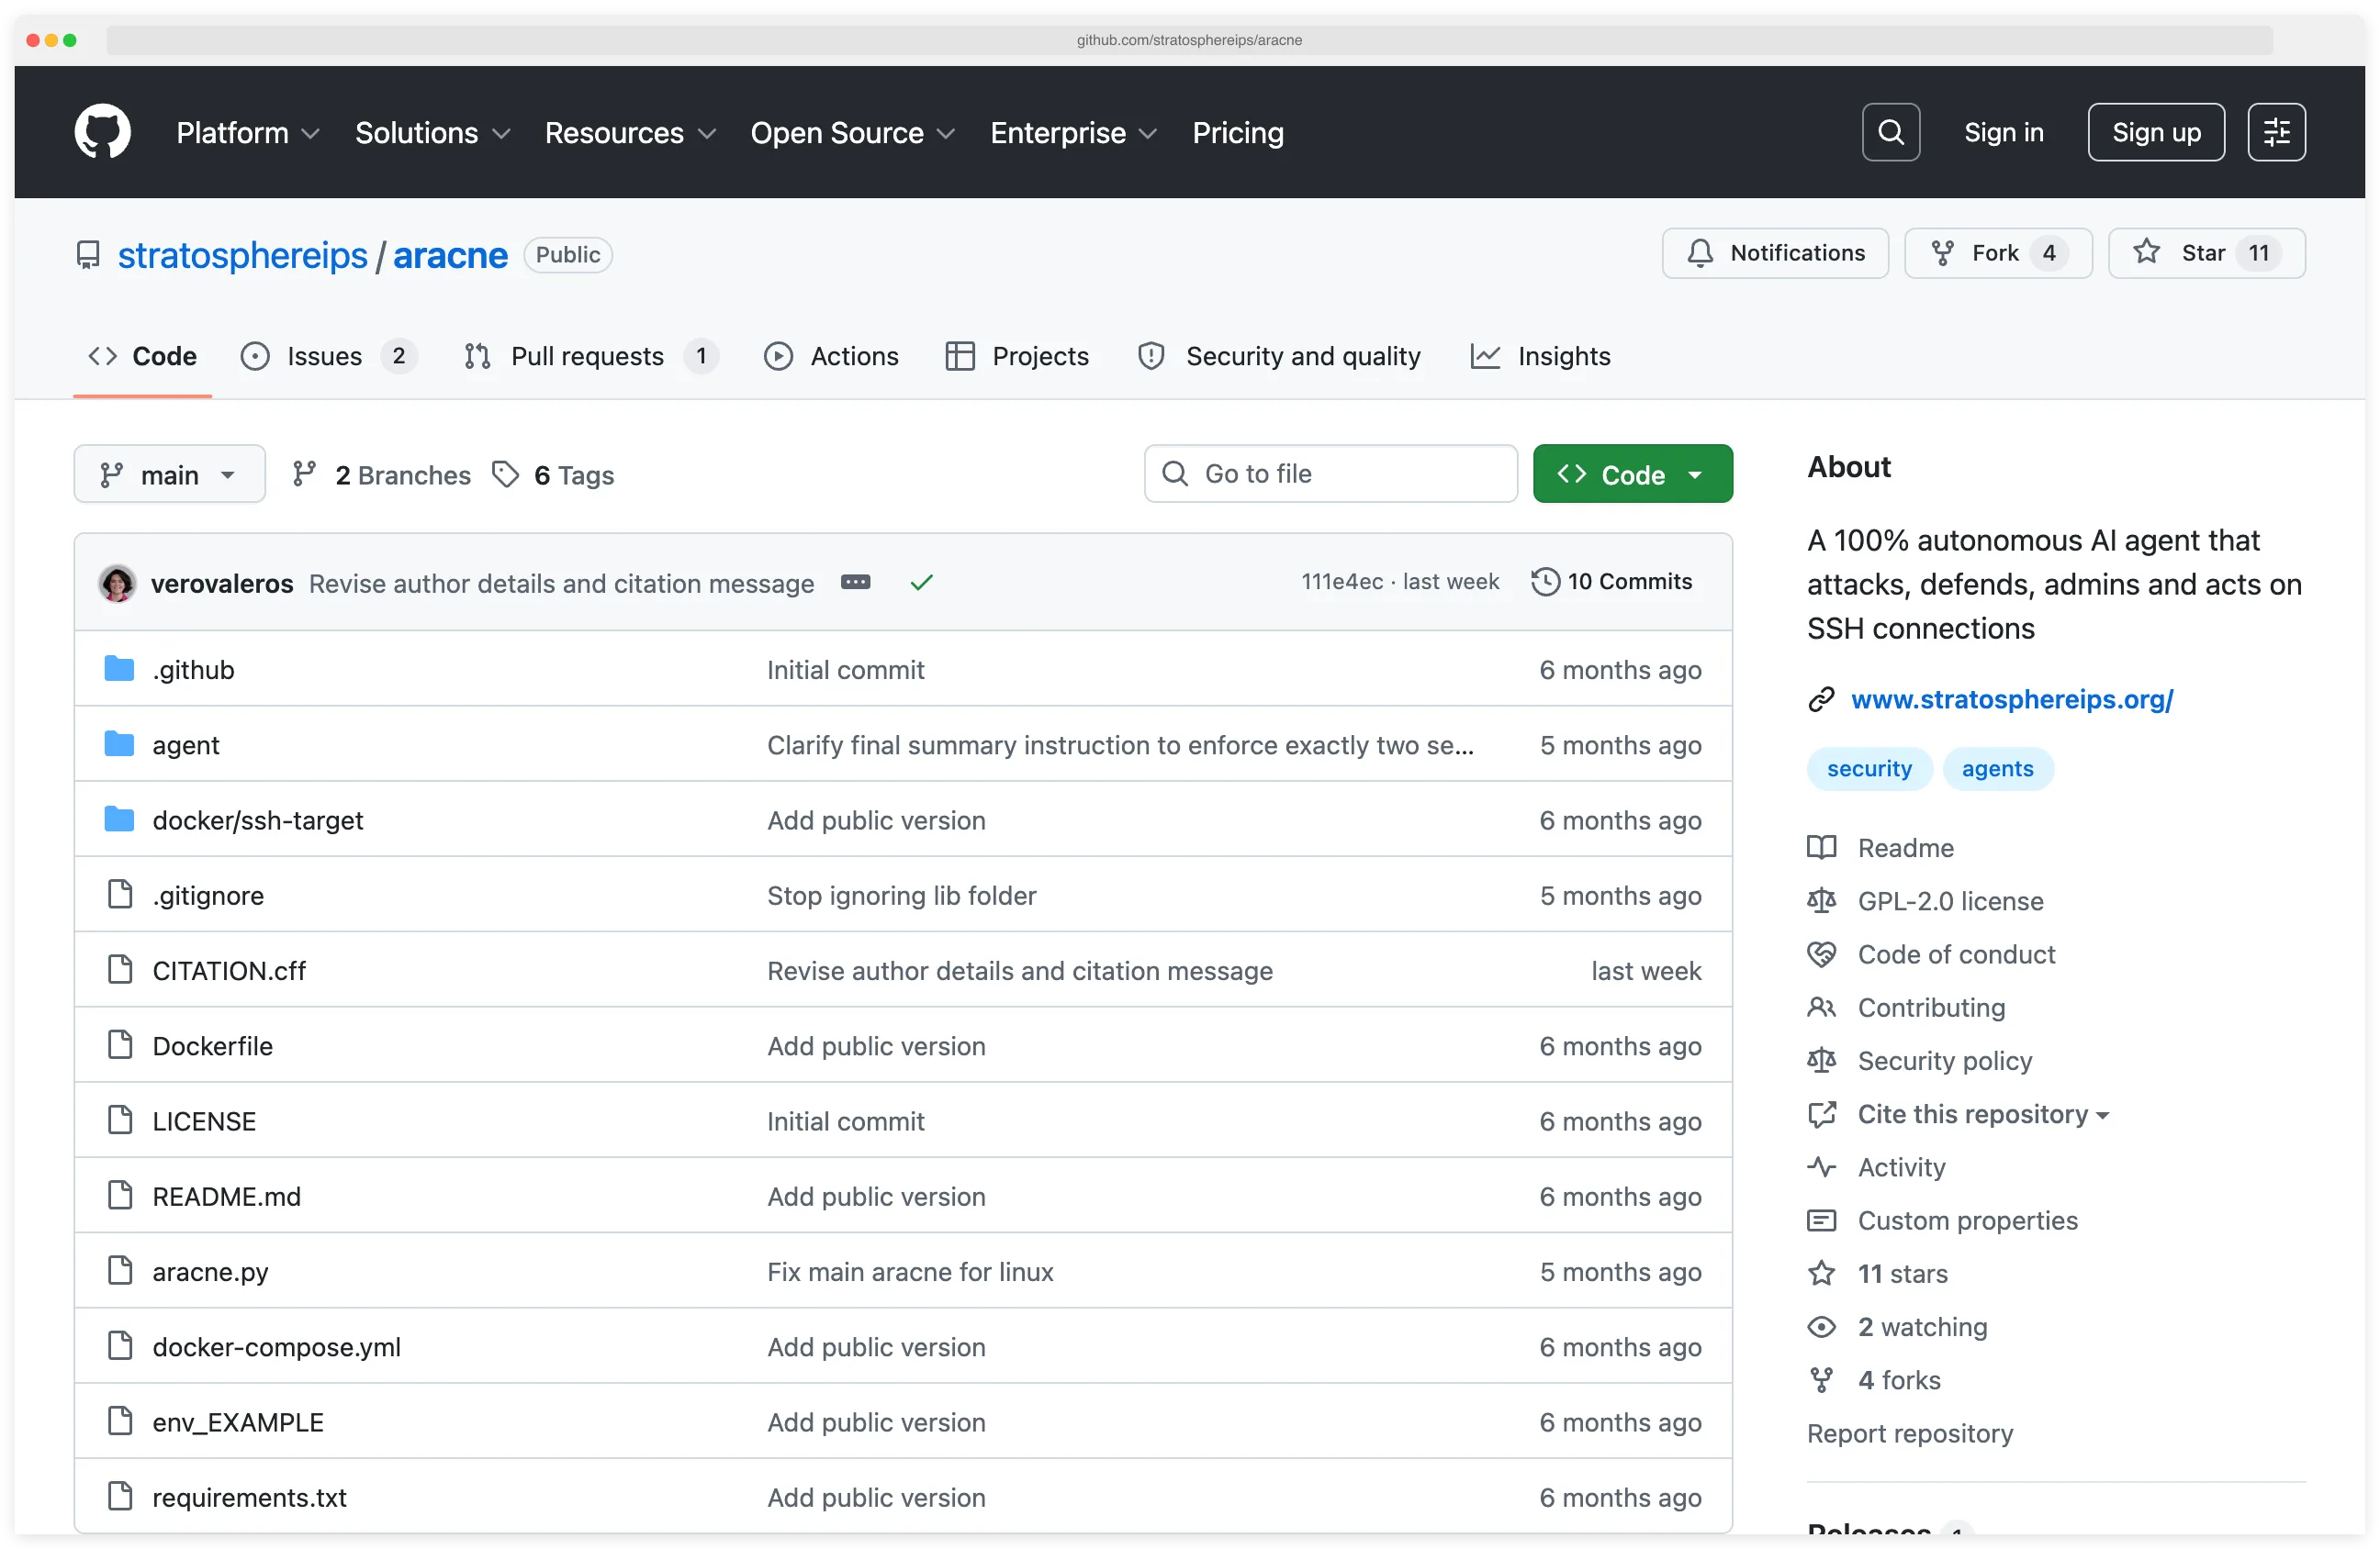Click the link chain icon beside the website URL
This screenshot has width=2380, height=1549.
click(1821, 698)
